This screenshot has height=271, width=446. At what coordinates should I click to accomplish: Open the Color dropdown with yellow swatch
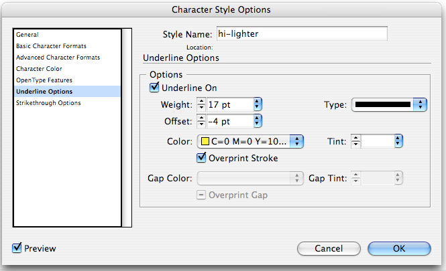[x=250, y=141]
